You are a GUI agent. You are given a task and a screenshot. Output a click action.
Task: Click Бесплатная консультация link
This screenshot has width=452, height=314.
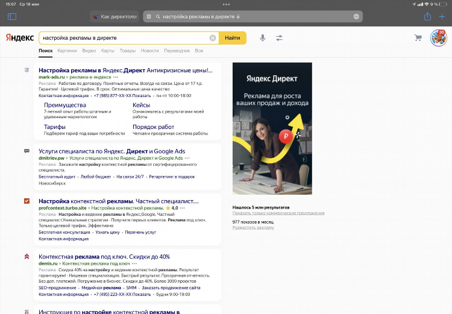[64, 233]
